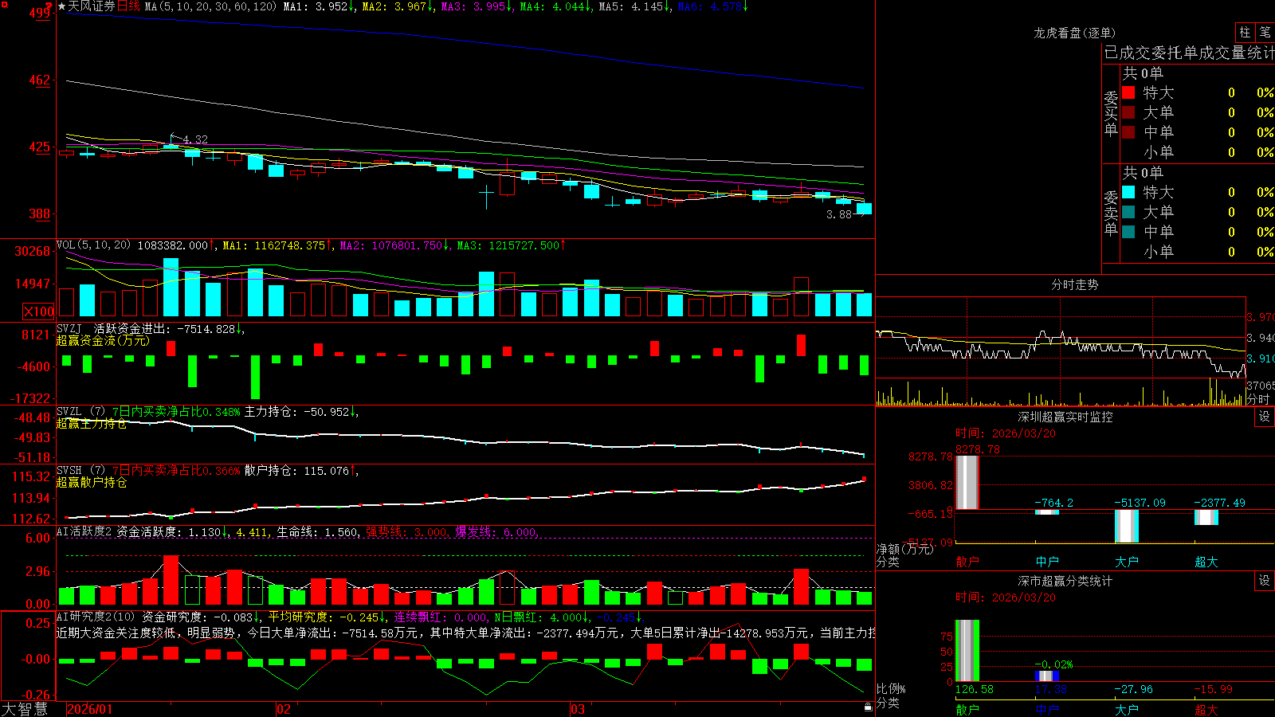Click the cyan 特大 swatch under 委卖单

[1128, 192]
